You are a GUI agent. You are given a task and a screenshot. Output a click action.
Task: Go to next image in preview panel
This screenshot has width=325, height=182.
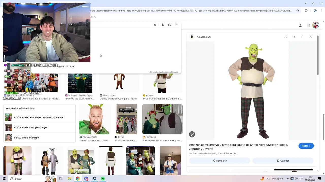click(294, 37)
